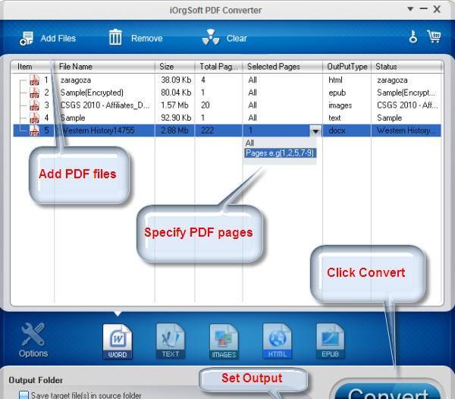
Task: Click the Add Files label
Action: pos(58,38)
